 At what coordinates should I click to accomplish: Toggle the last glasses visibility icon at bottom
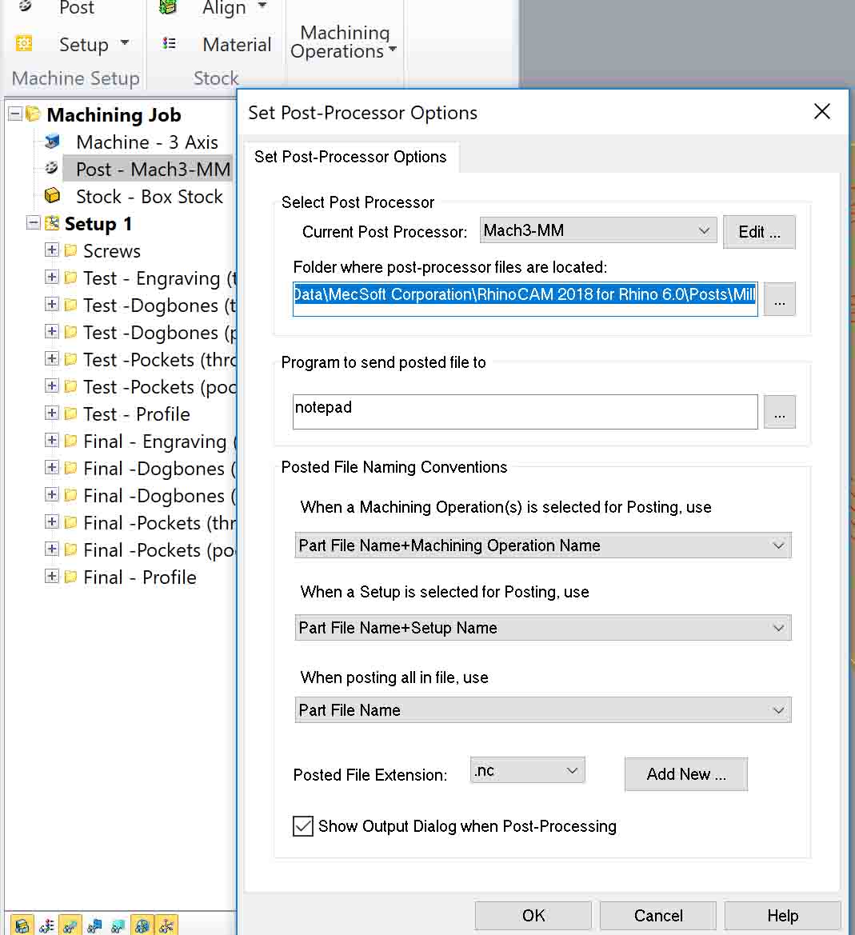click(x=166, y=925)
